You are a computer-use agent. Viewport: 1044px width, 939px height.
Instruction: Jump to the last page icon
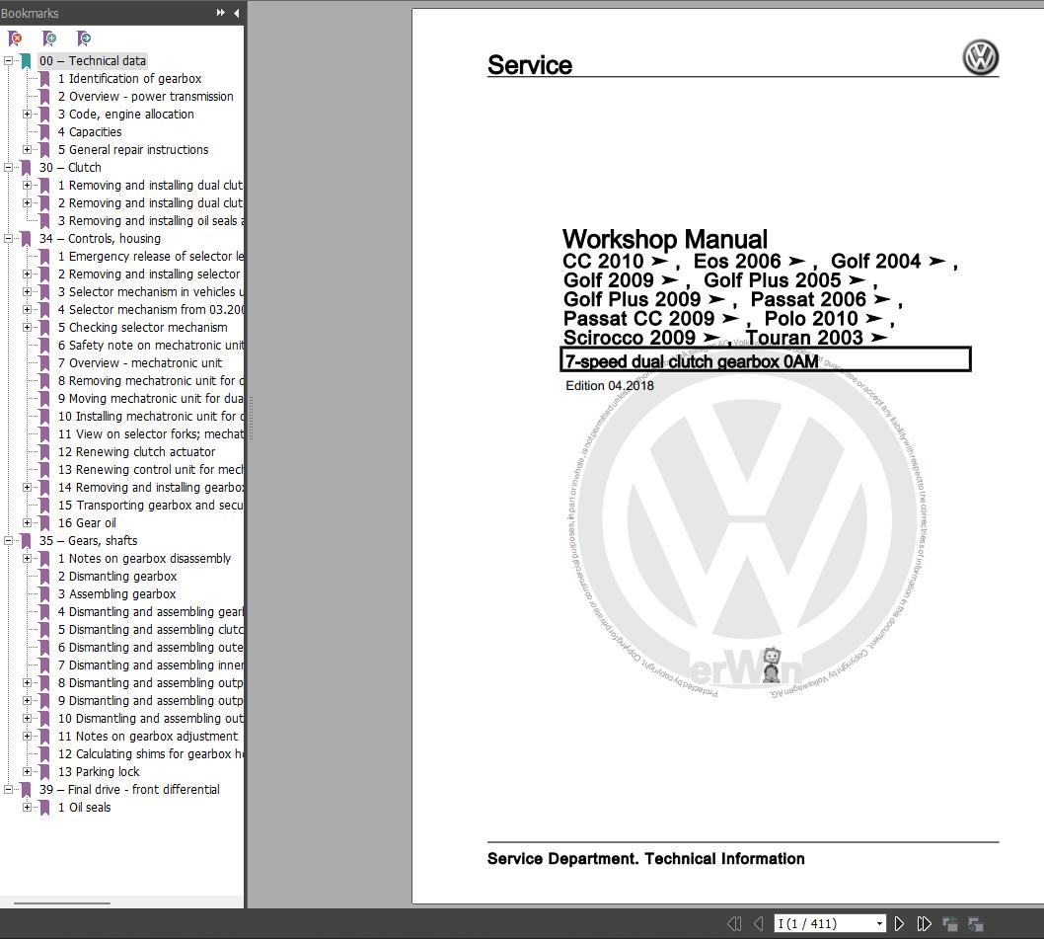(924, 923)
